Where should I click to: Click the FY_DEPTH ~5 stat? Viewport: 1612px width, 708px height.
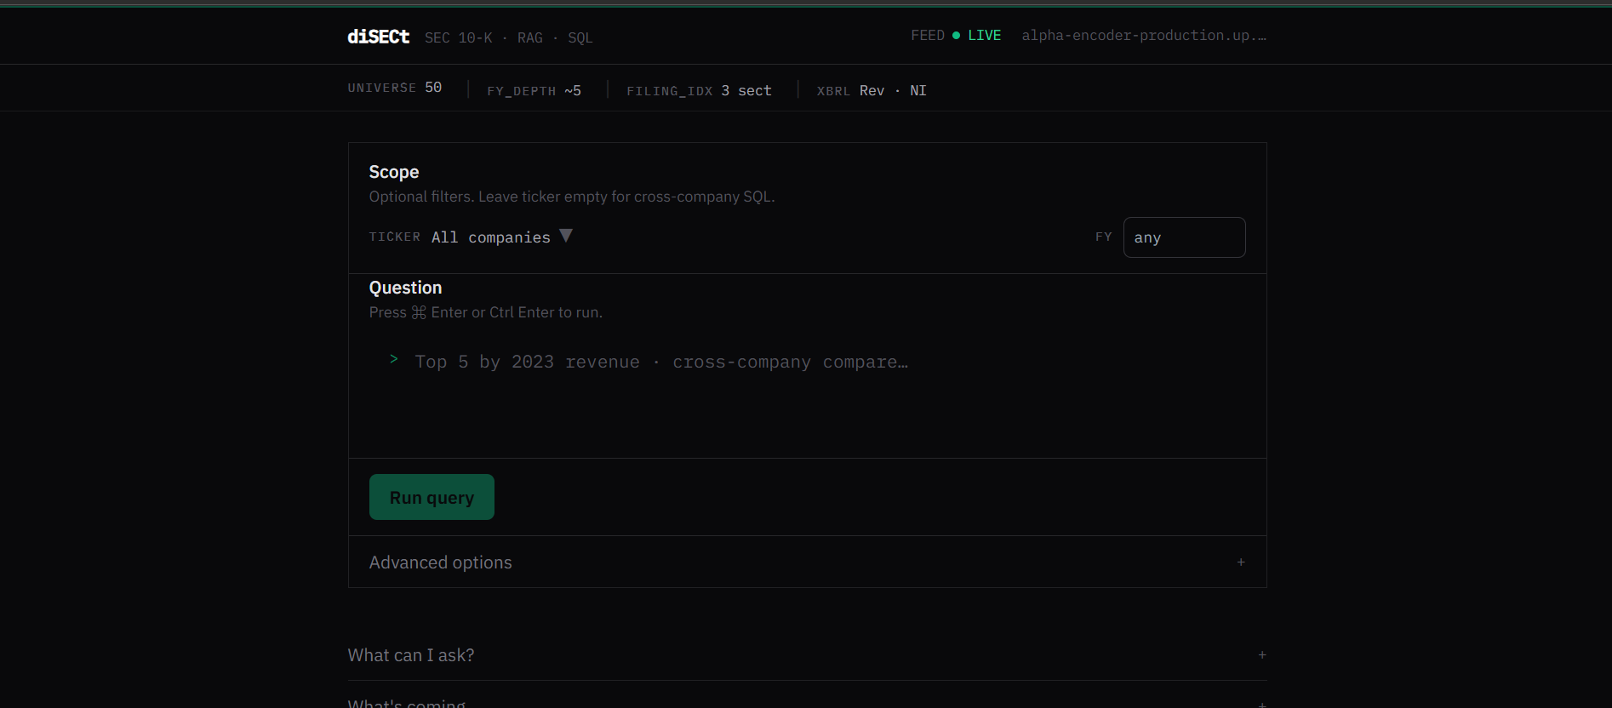(534, 90)
